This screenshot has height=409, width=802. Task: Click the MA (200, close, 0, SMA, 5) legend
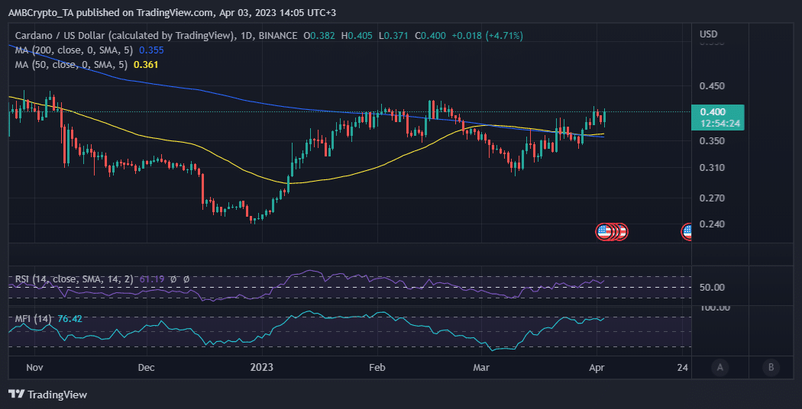tap(75, 50)
